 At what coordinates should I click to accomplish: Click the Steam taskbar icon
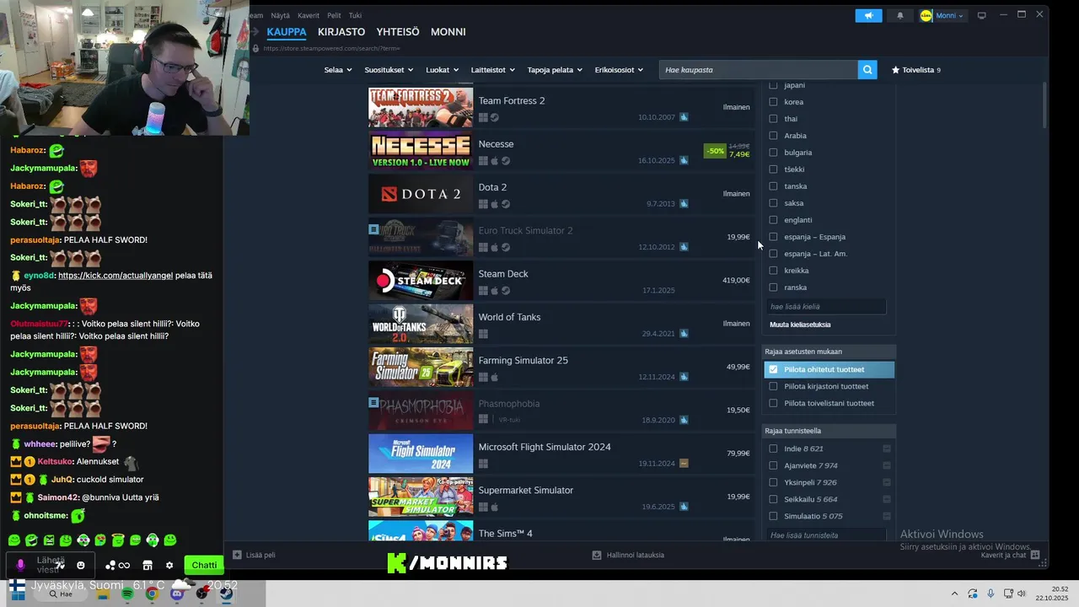point(227,594)
